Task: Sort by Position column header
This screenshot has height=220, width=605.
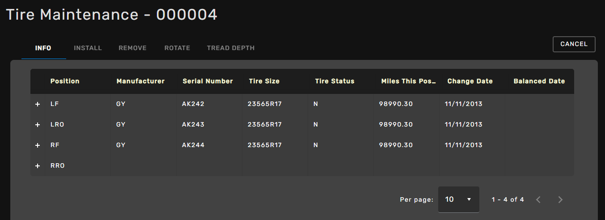Action: 65,81
